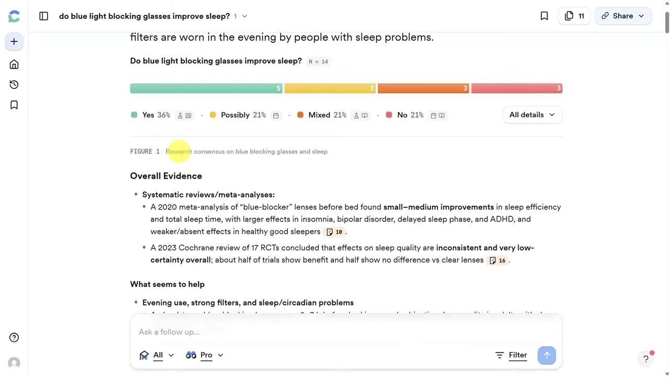Screen dimensions: 670x377
Task: Click the green Yes segment of the consensus bar
Action: pyautogui.click(x=206, y=88)
